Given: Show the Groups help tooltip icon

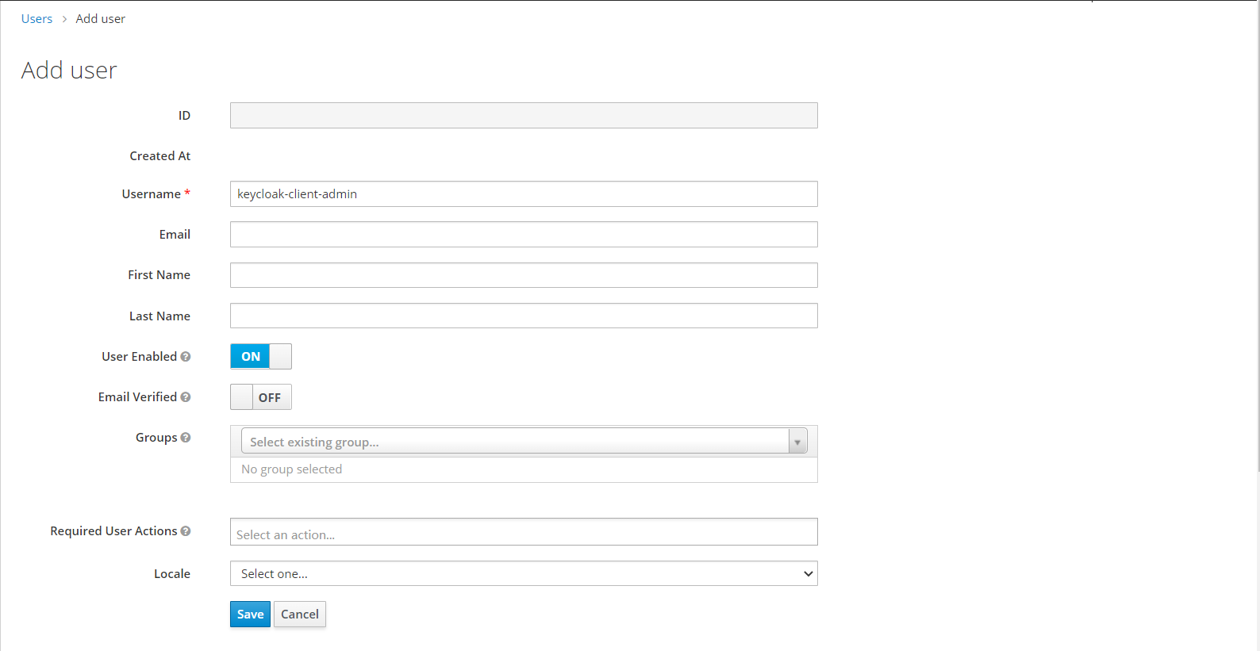Looking at the screenshot, I should point(186,438).
